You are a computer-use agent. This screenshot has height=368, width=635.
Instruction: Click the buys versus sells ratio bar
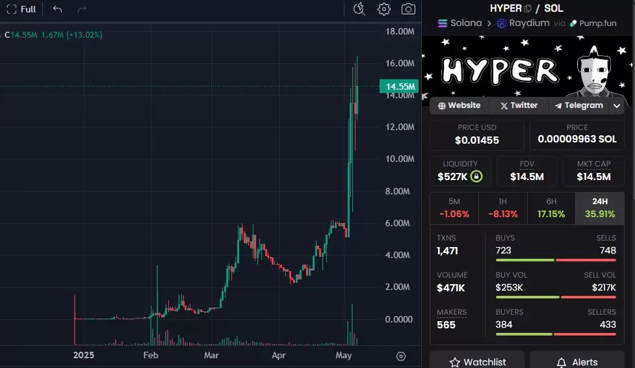click(556, 260)
